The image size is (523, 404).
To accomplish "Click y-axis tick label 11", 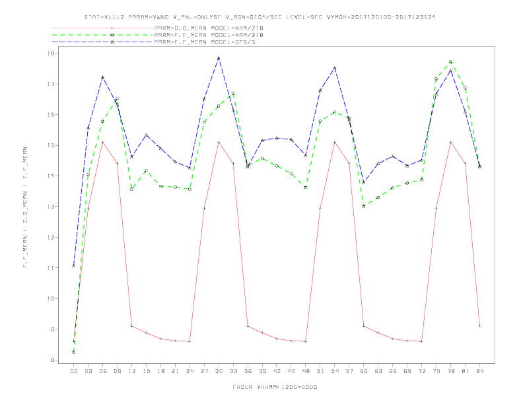I will pyautogui.click(x=52, y=268).
